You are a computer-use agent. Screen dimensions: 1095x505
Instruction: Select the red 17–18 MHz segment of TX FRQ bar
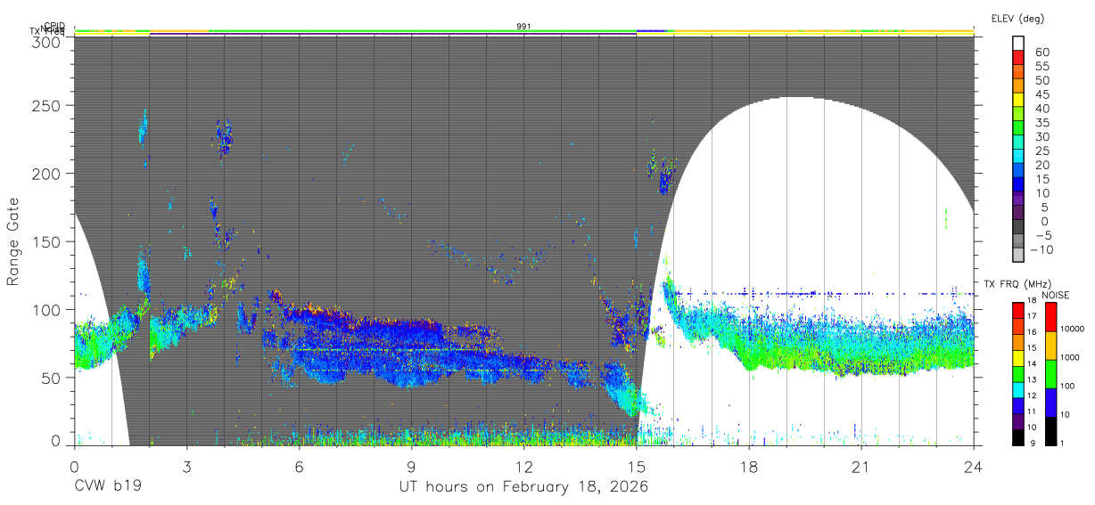coord(1017,309)
